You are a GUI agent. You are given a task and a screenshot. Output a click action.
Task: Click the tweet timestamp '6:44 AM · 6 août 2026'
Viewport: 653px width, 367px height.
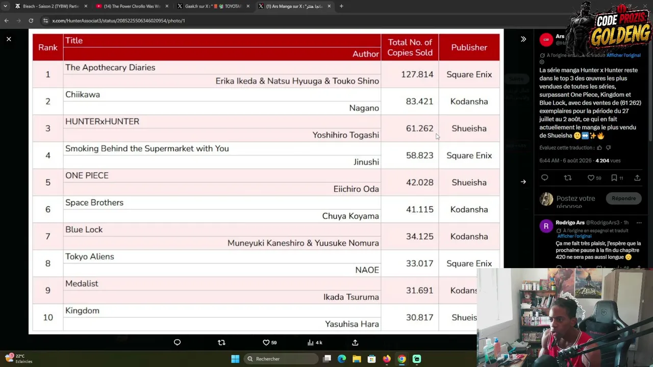click(565, 161)
